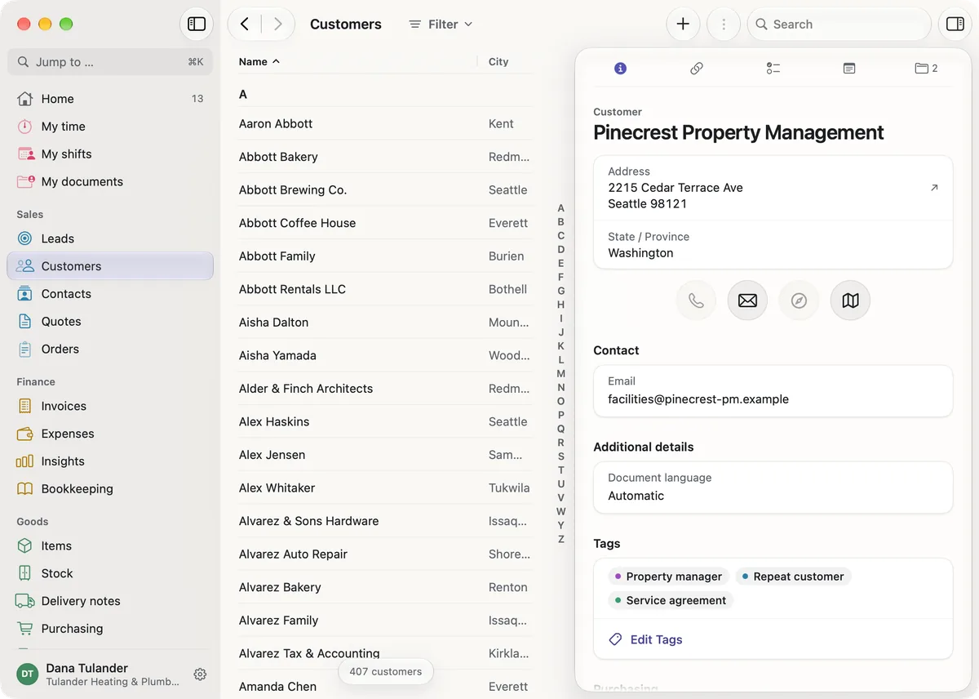Select Abbott Rentals LLC customer row
The width and height of the screenshot is (979, 699).
pyautogui.click(x=385, y=289)
